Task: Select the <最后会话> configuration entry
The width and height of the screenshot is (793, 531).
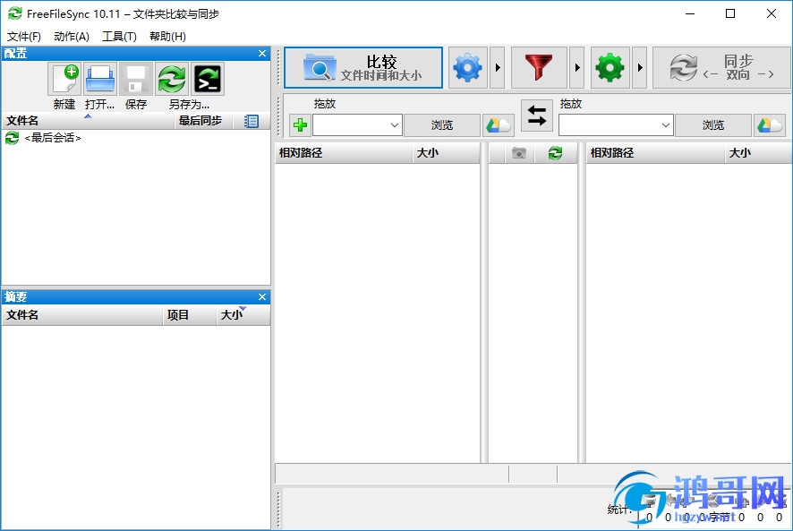Action: tap(53, 138)
